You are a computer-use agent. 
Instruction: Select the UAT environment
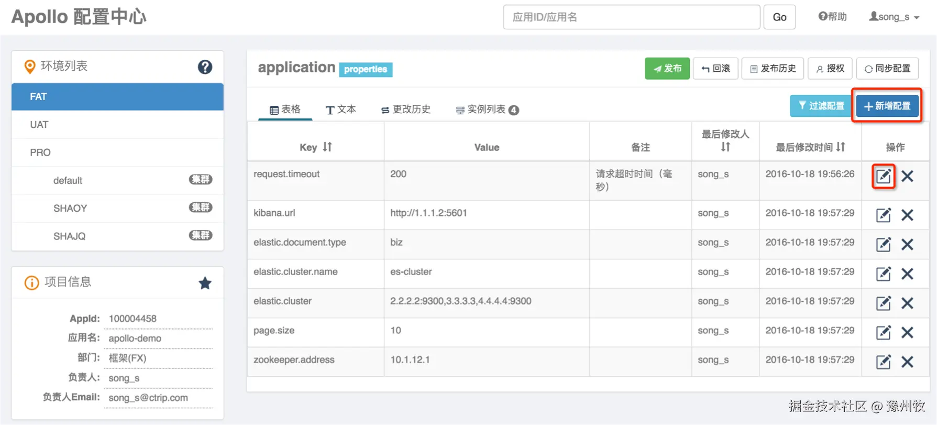click(39, 125)
